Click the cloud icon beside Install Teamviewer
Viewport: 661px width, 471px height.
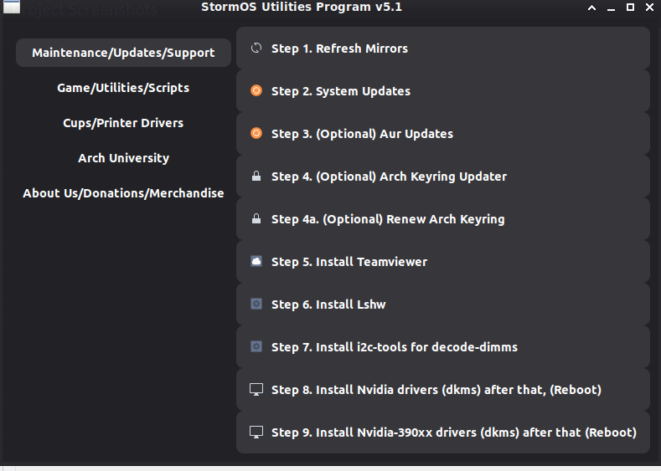pyautogui.click(x=256, y=262)
